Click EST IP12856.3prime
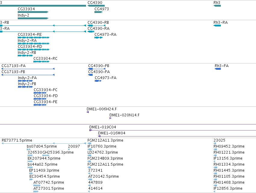The width and height of the screenshot is (256, 193). click(x=214, y=192)
